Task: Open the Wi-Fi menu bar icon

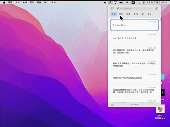Action: tap(127, 2)
